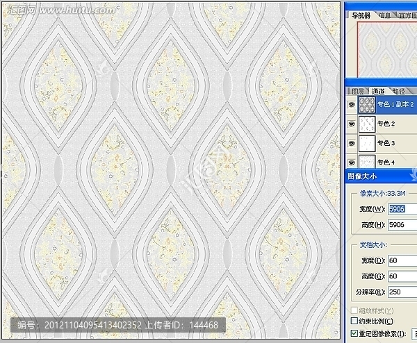Click the document 高度(G) field showing 60
417x343 pixels.
402,276
